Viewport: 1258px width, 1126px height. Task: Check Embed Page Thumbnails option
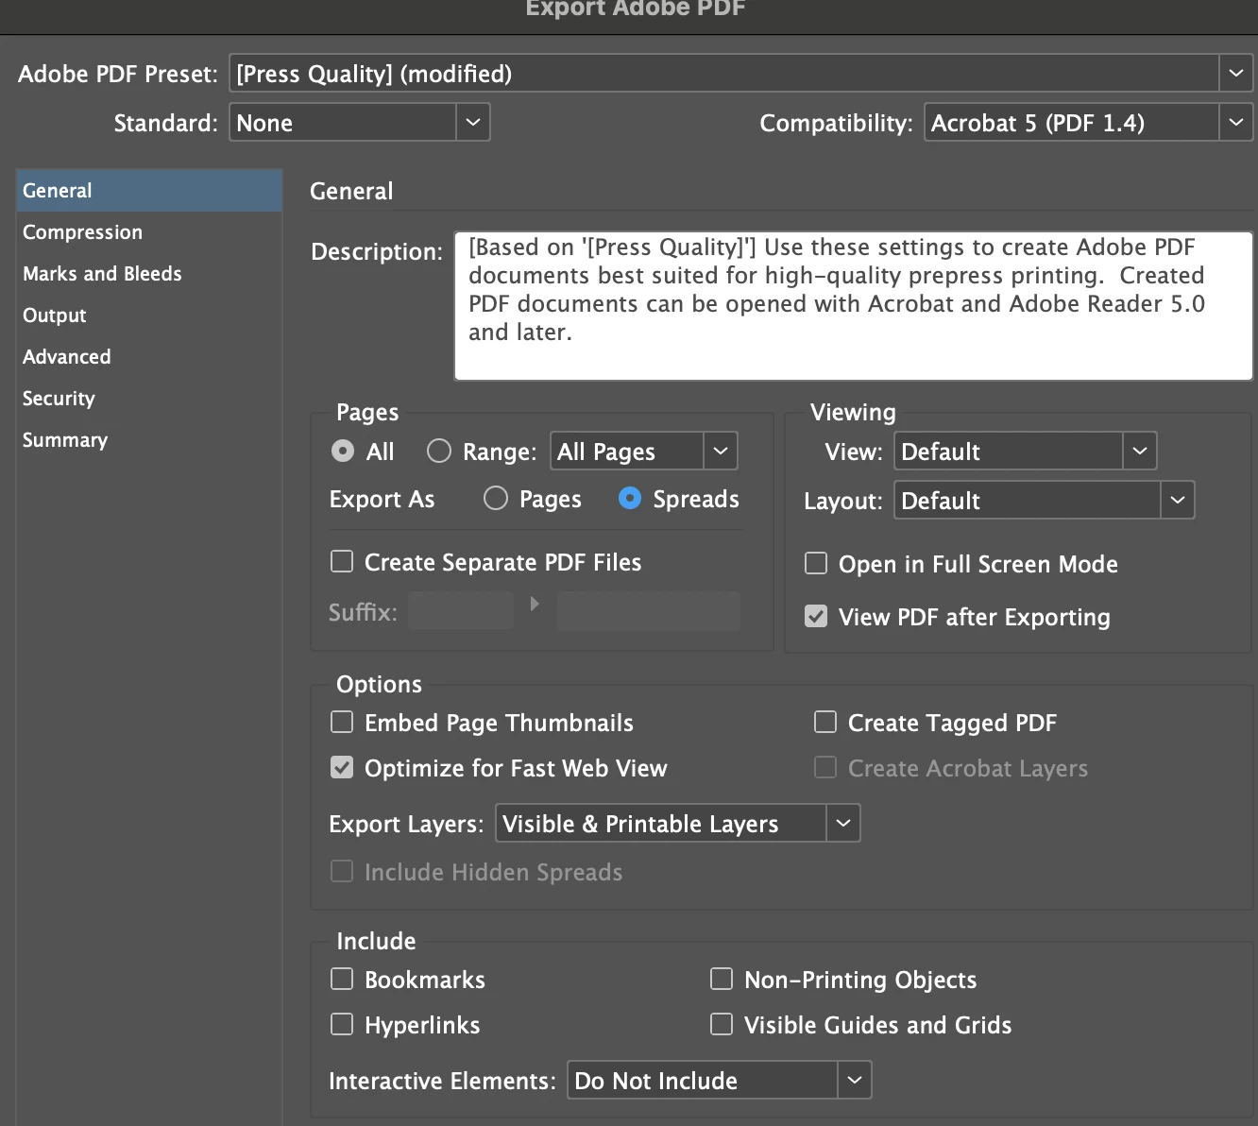[x=342, y=723]
